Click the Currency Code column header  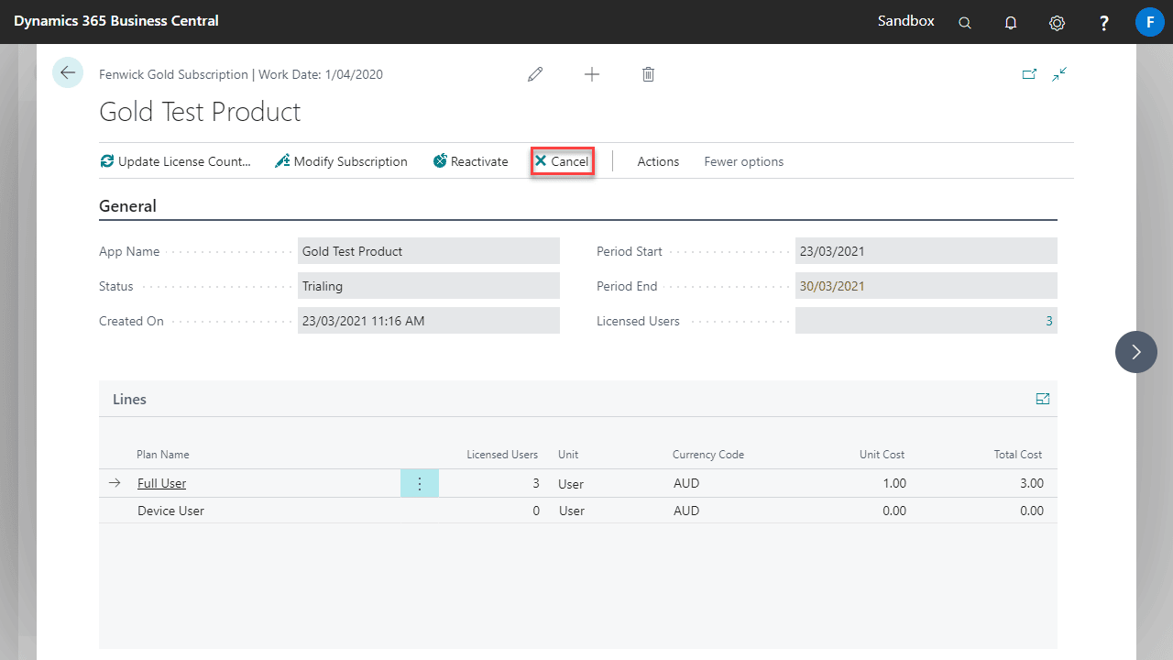(708, 455)
